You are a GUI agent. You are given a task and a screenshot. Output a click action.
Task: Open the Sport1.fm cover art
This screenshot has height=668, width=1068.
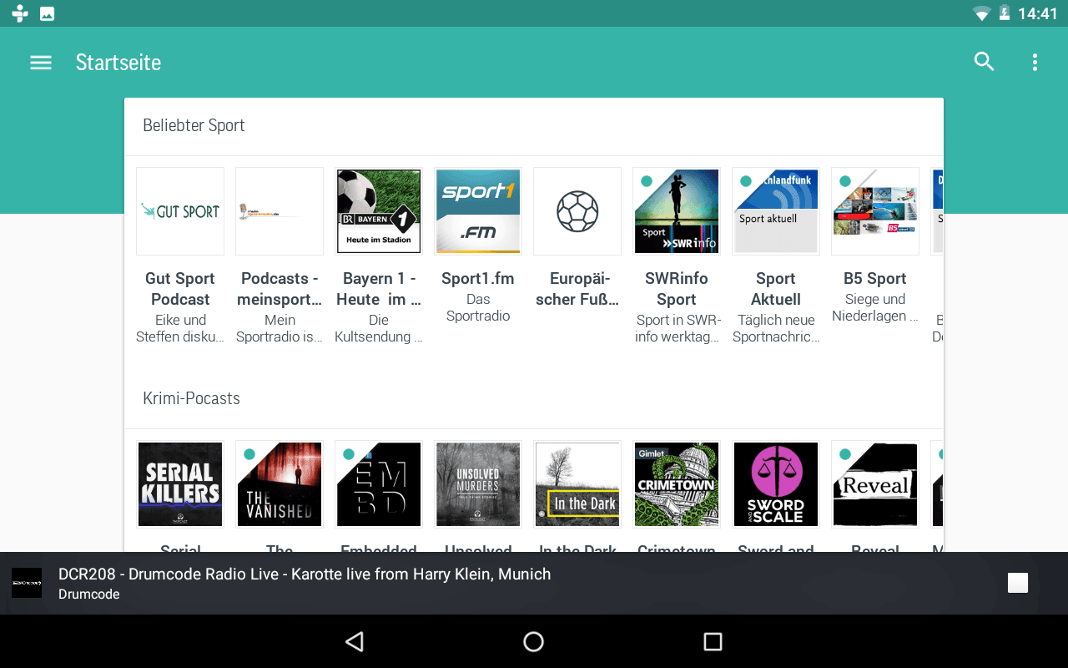pos(478,211)
